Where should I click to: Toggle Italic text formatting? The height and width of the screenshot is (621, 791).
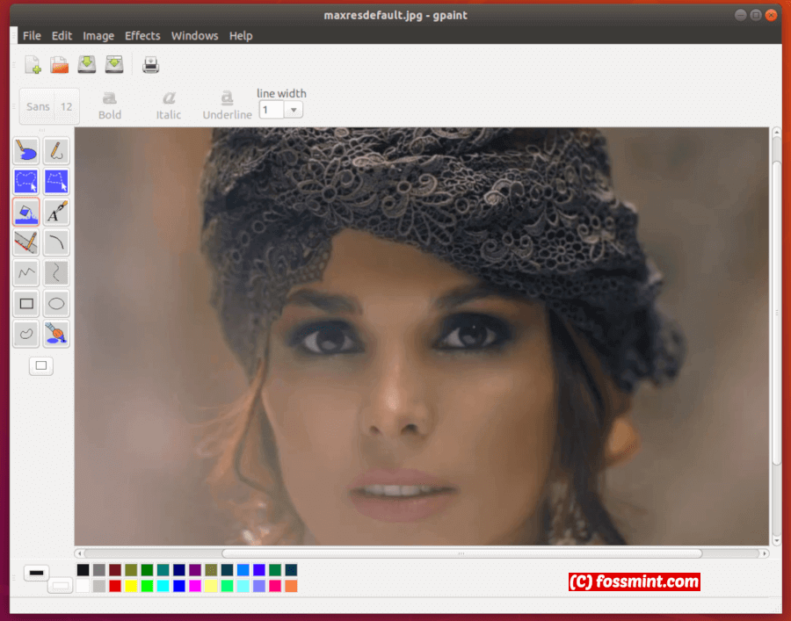pos(169,105)
